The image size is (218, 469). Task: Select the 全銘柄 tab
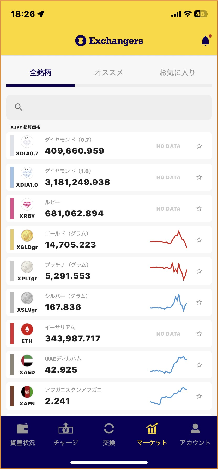pos(40,72)
